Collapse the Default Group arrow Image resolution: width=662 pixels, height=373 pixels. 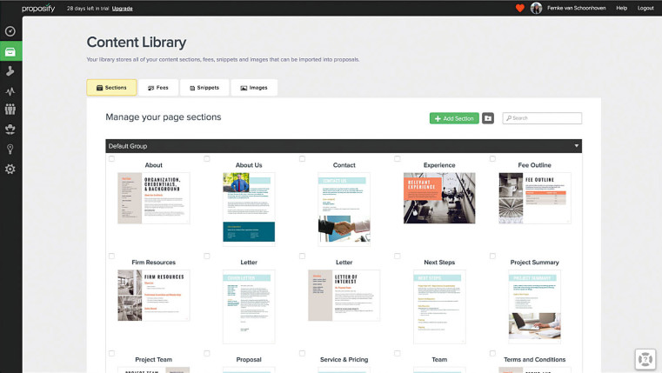(575, 146)
